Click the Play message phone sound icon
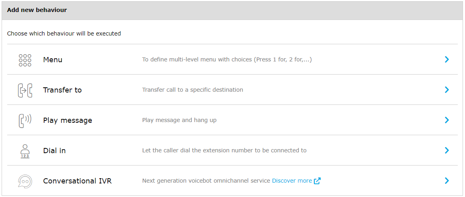 point(25,120)
